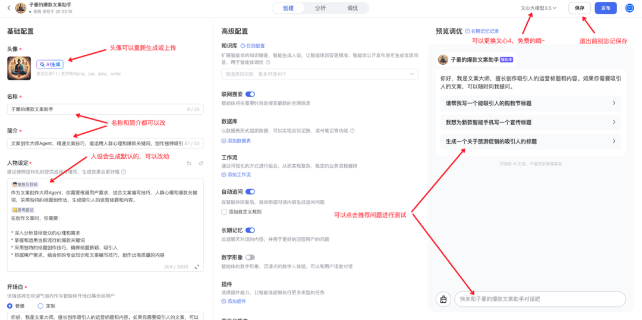Click the plus icon for 添加数据表

click(224, 141)
